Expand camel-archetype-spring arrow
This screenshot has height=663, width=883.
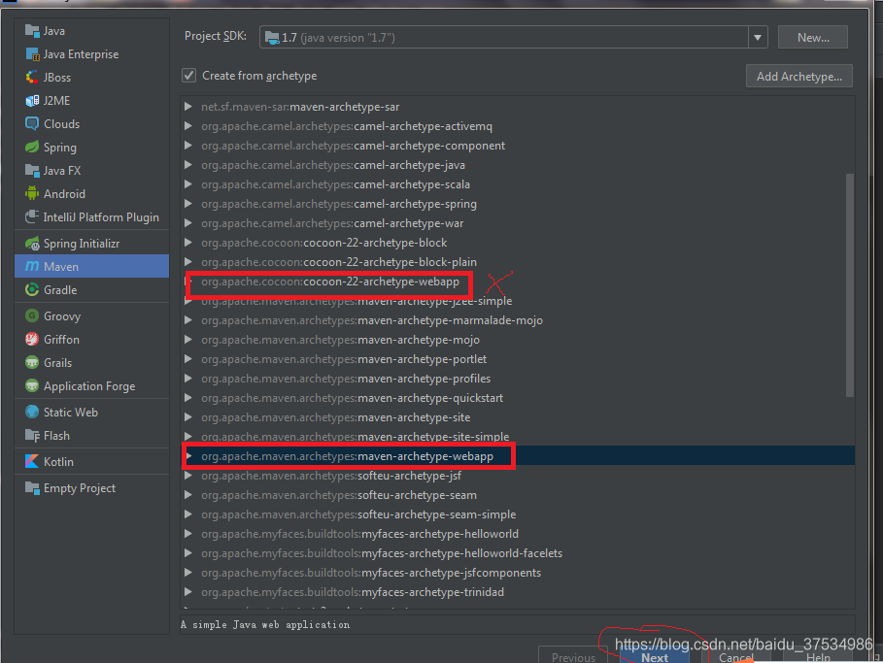188,204
